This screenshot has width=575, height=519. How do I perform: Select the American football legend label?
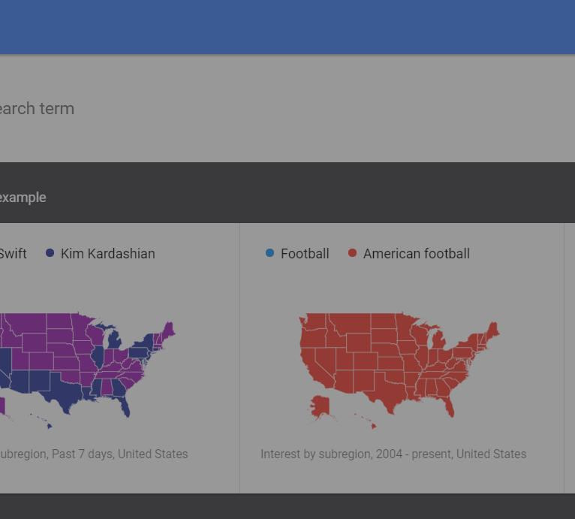pos(416,254)
